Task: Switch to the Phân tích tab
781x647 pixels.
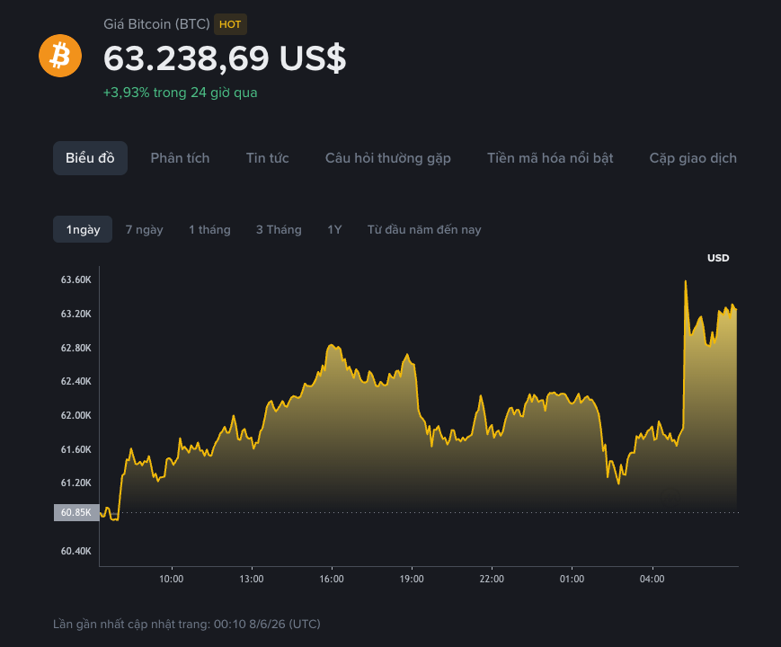Action: click(180, 158)
